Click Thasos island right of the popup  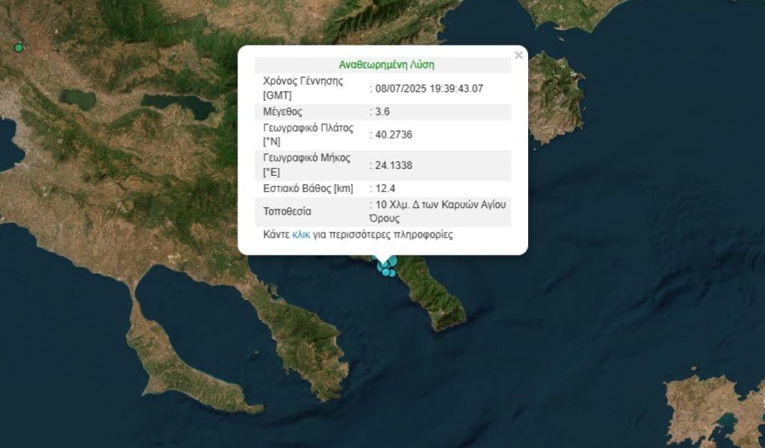(554, 96)
